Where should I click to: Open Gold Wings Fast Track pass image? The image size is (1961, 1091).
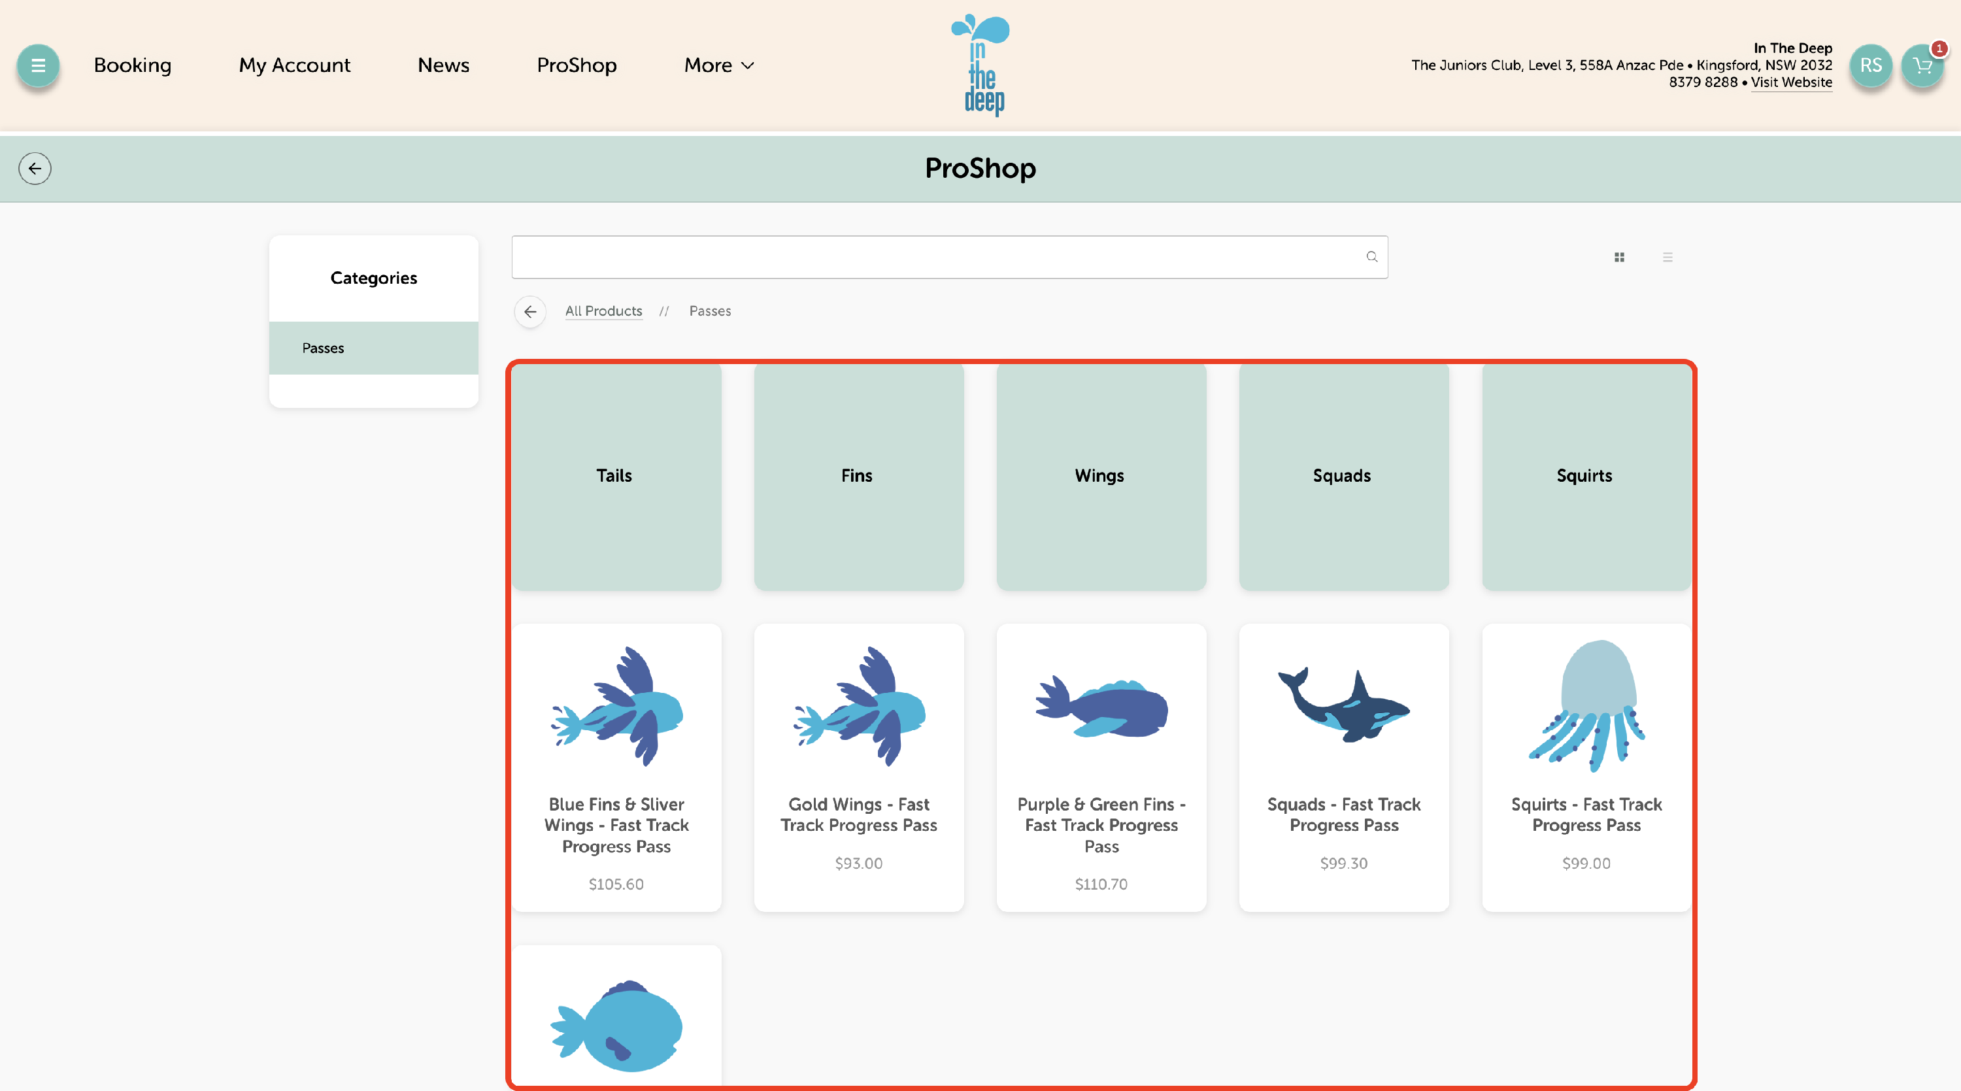pyautogui.click(x=859, y=707)
